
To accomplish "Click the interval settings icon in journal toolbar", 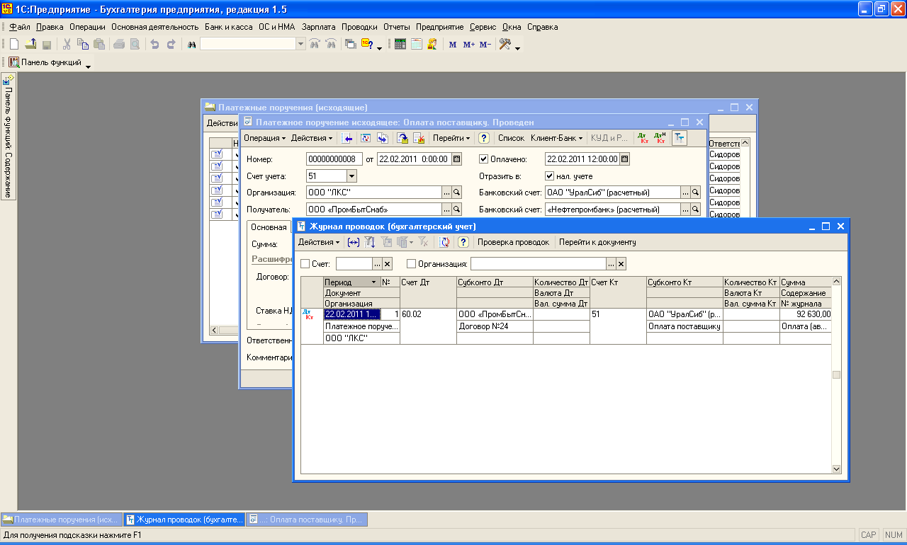I will pos(354,242).
